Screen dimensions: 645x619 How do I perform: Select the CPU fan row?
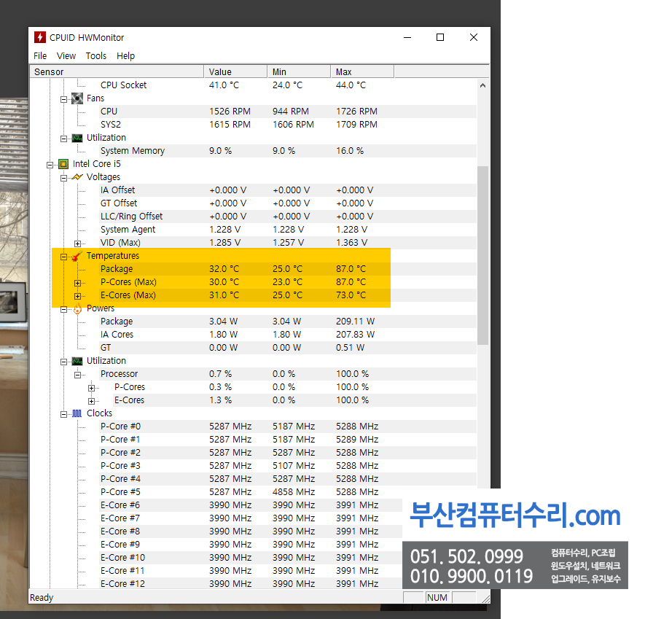pos(288,112)
